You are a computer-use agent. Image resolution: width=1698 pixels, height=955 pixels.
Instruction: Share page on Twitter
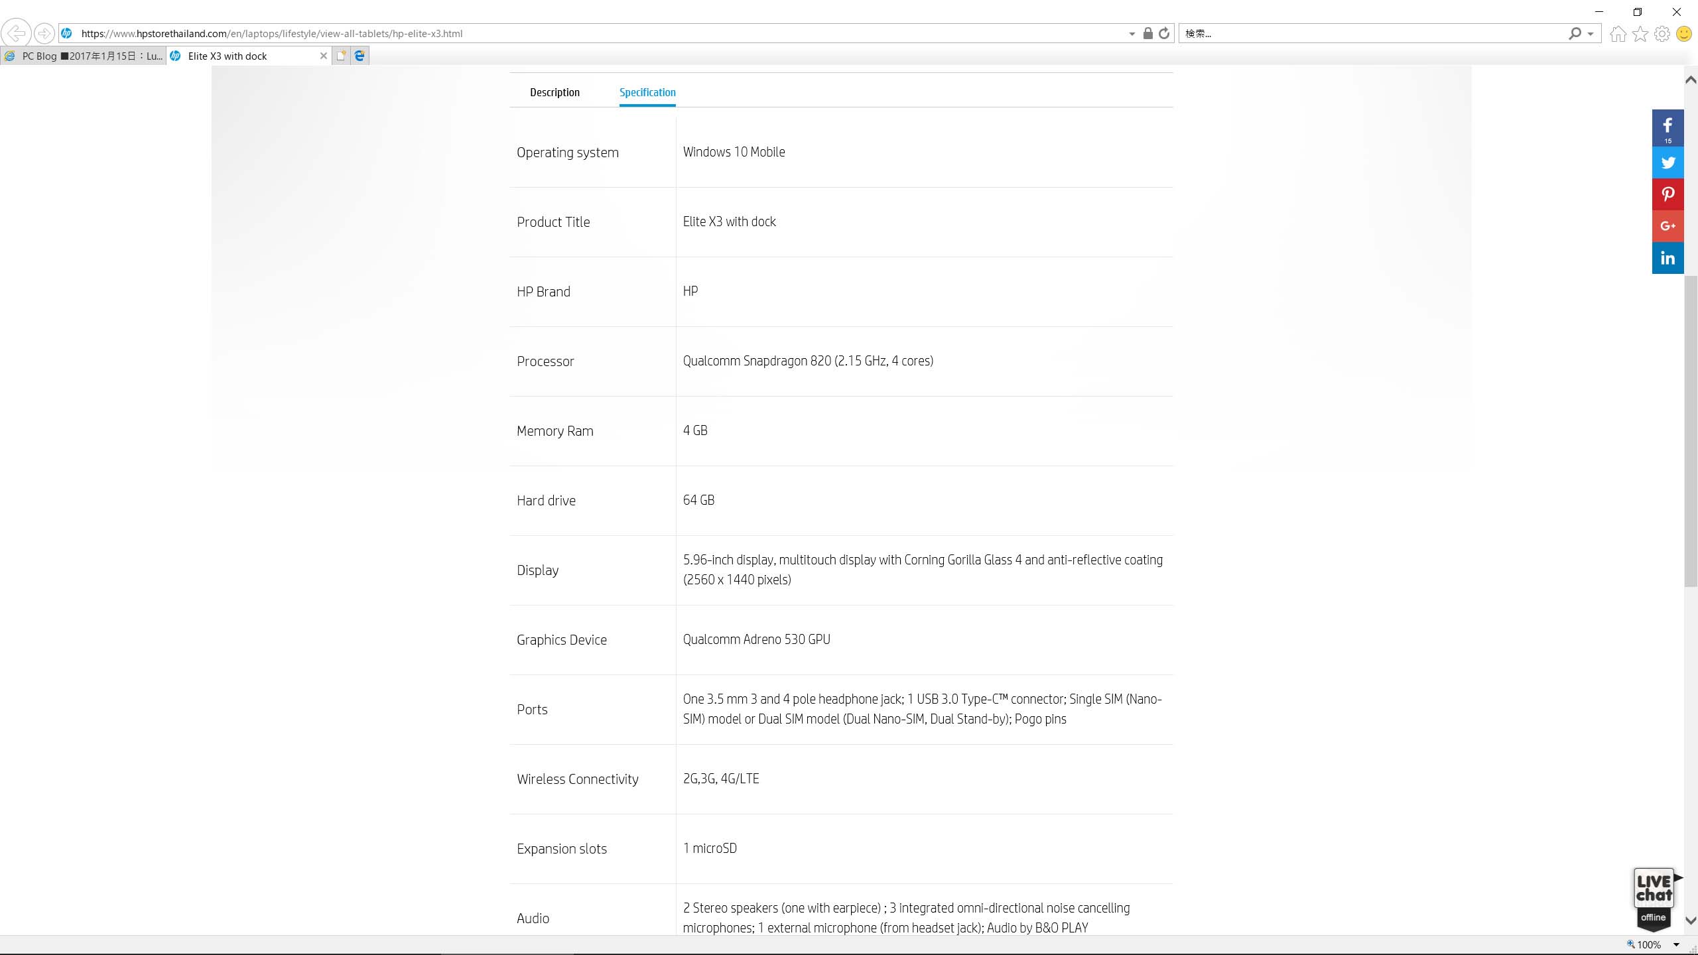click(x=1667, y=162)
